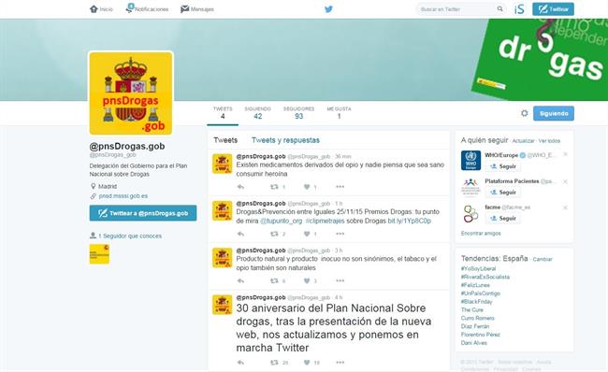Like the Drogas&Prevención tweet
This screenshot has height=372, width=608.
pyautogui.click(x=307, y=234)
